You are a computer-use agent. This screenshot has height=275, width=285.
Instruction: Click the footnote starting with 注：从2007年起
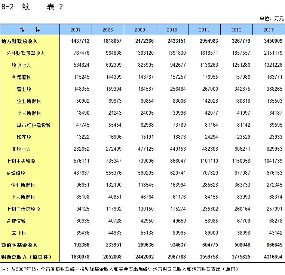pos(120,269)
